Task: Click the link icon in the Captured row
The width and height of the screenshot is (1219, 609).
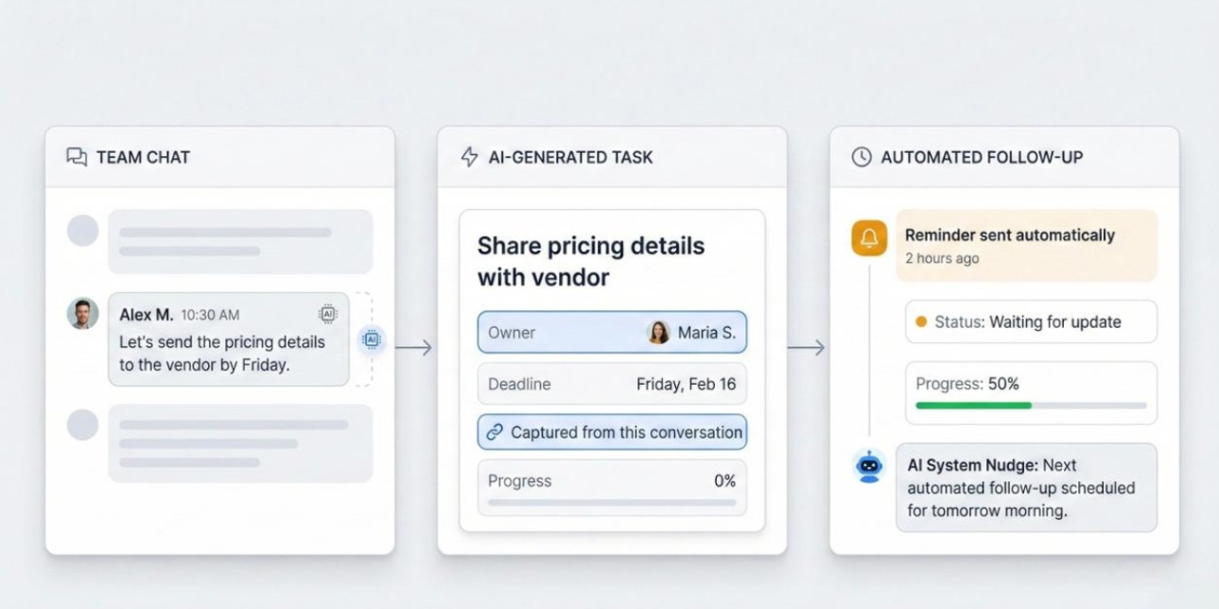Action: click(495, 432)
